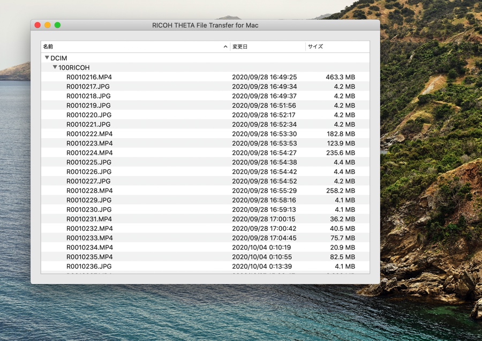Select file R0010217.JPG
482x341 pixels.
pos(88,87)
